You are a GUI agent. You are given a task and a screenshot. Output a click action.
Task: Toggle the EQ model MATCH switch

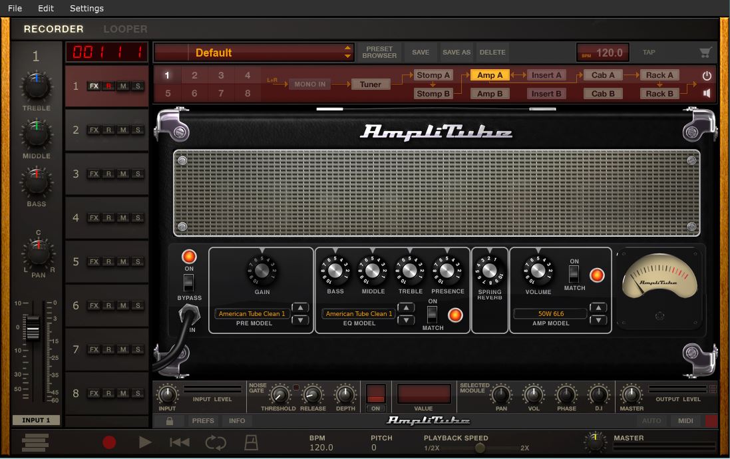coord(433,314)
